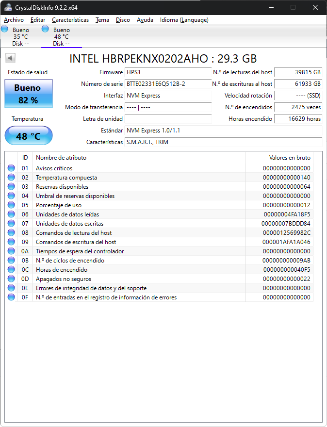Click status orb for Unidades de datos leídas
Screen dimensions: 327x427
(x=11, y=214)
